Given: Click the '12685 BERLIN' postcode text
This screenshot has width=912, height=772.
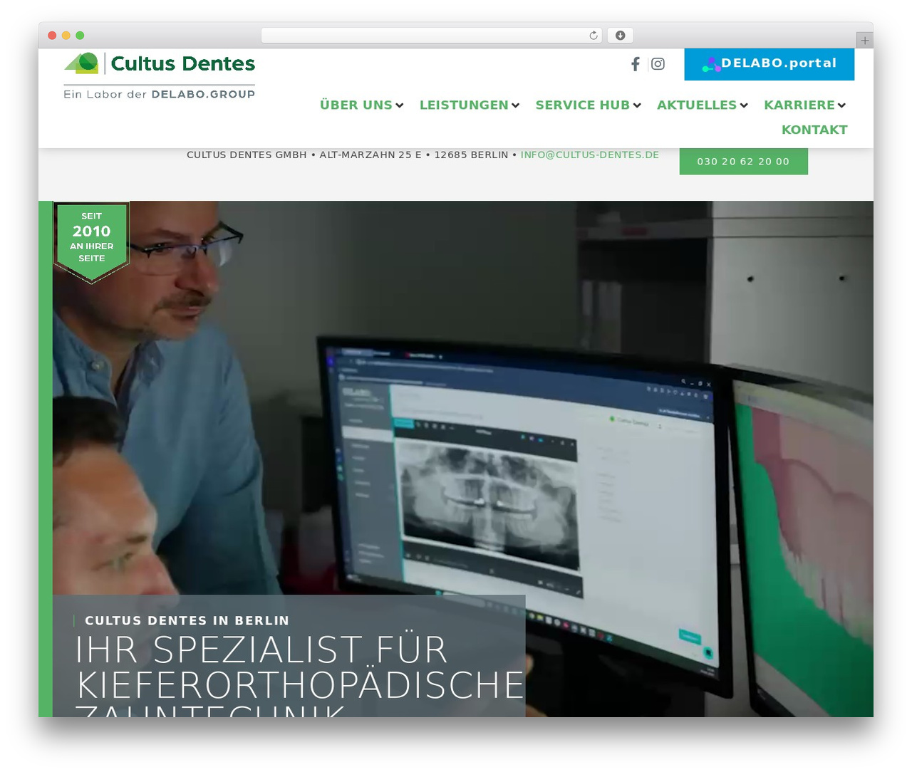Looking at the screenshot, I should (471, 155).
